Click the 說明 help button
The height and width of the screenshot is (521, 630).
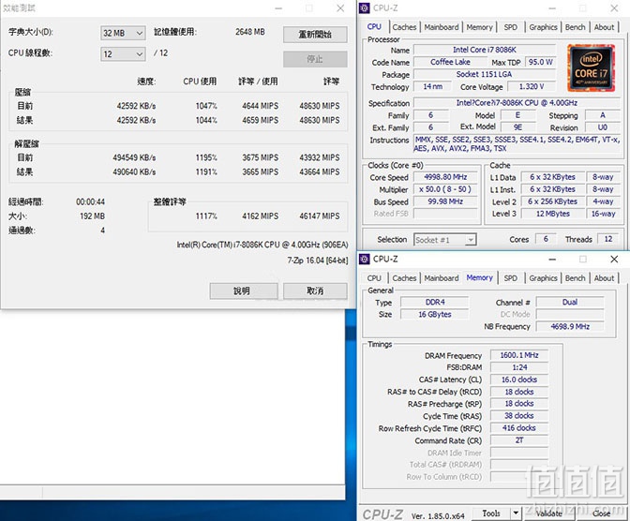click(x=244, y=290)
